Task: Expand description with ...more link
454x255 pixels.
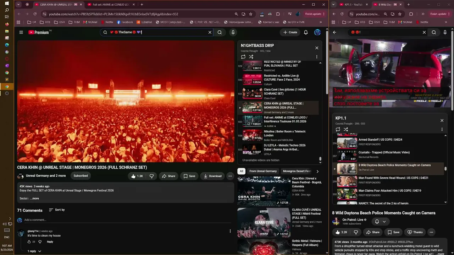Action: (35, 198)
